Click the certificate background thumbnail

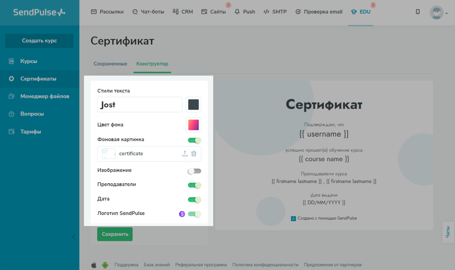tap(109, 154)
